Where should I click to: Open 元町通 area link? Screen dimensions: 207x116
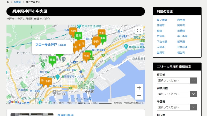pyautogui.click(x=161, y=47)
